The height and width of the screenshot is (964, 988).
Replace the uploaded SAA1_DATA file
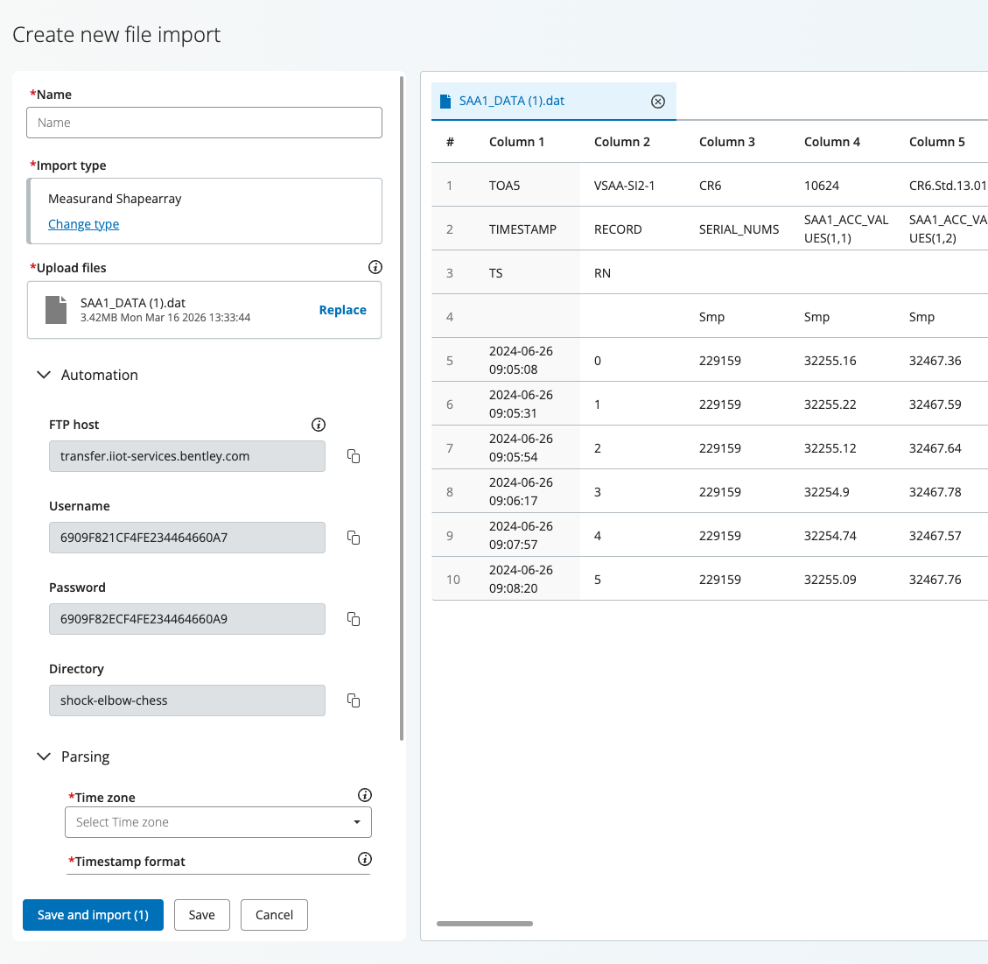click(x=342, y=310)
